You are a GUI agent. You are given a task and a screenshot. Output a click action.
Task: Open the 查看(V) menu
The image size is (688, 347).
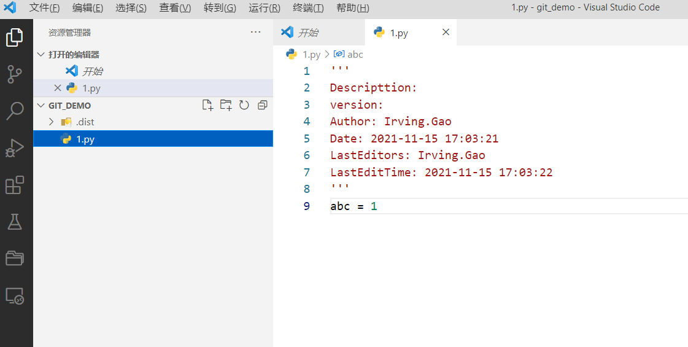point(175,8)
